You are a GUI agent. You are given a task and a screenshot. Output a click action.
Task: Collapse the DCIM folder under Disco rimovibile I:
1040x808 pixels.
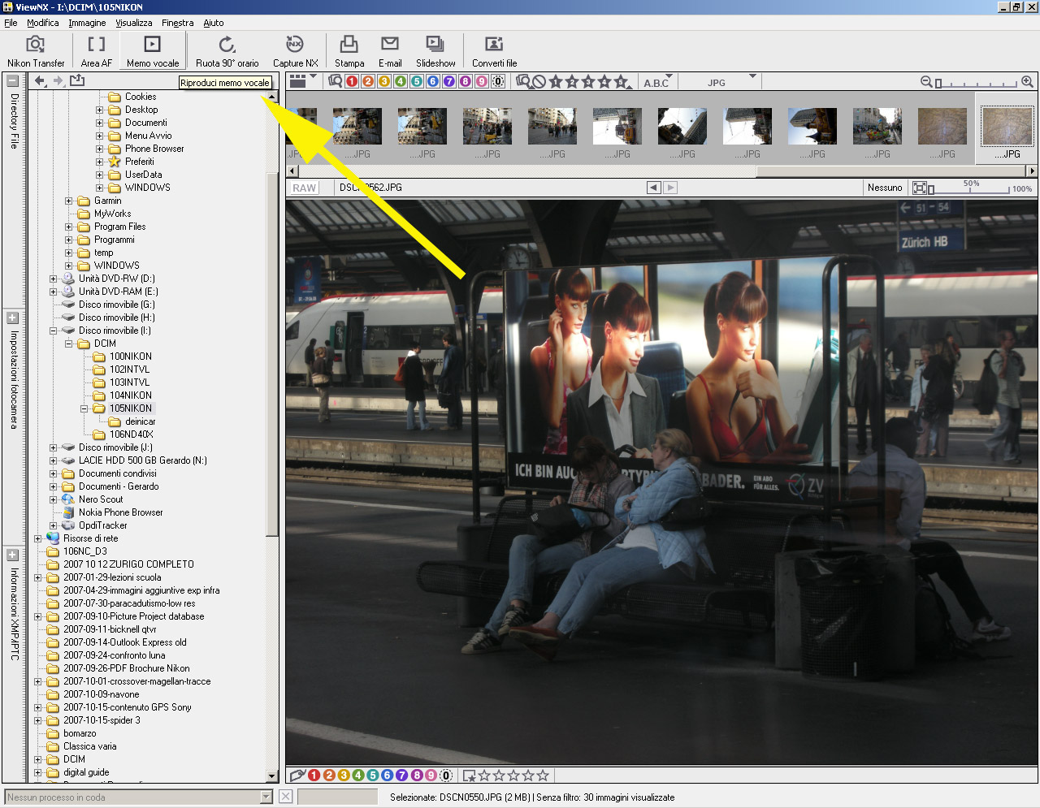pyautogui.click(x=69, y=344)
